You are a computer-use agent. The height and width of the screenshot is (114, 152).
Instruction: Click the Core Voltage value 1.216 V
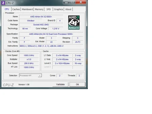56,28
